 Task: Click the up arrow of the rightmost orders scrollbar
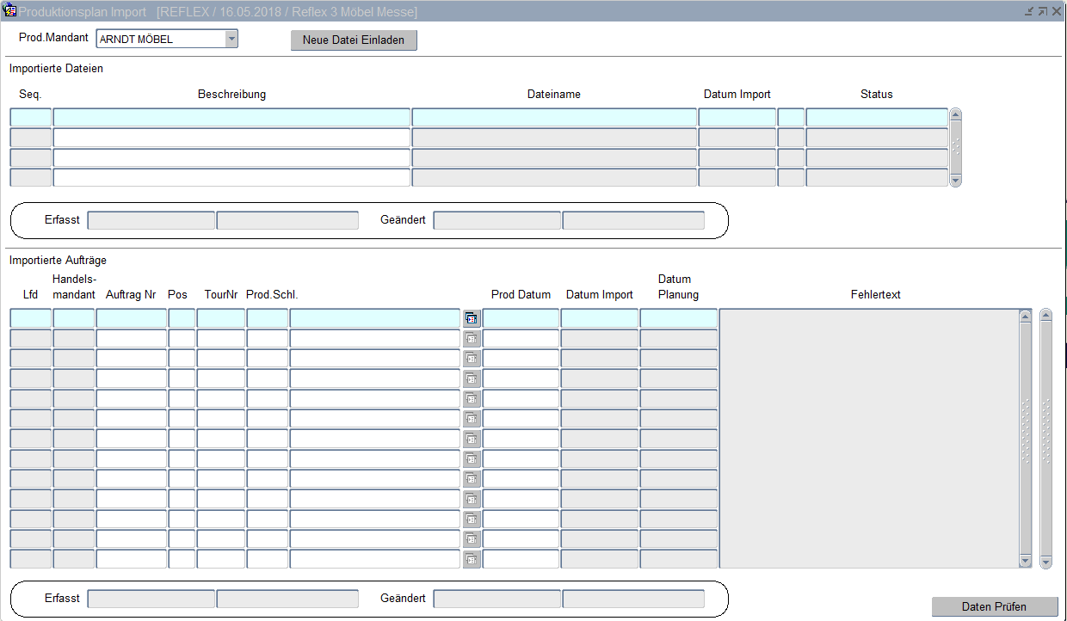click(1045, 315)
